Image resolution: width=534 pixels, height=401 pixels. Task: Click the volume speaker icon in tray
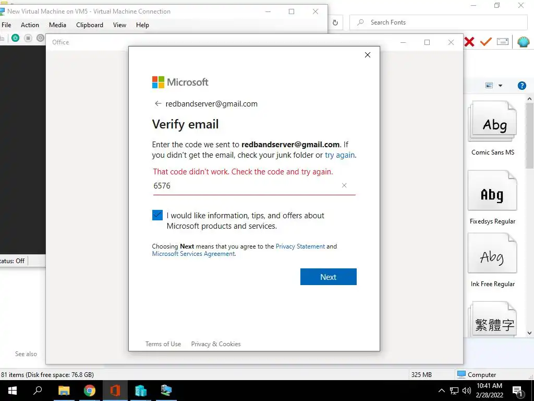(467, 391)
